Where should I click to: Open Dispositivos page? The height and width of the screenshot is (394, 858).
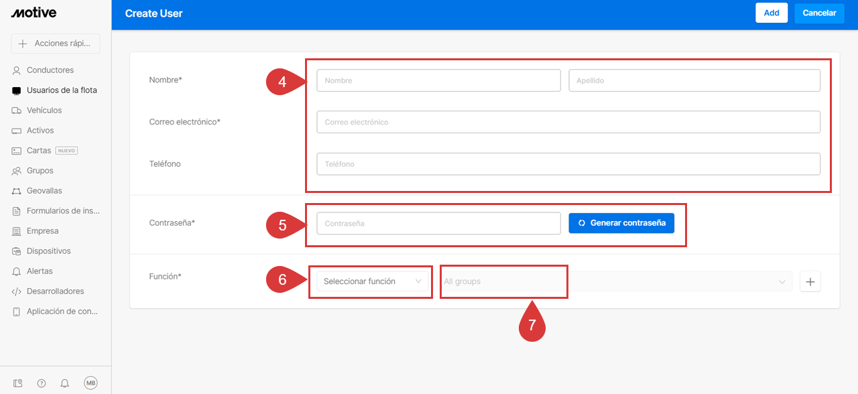pyautogui.click(x=49, y=251)
